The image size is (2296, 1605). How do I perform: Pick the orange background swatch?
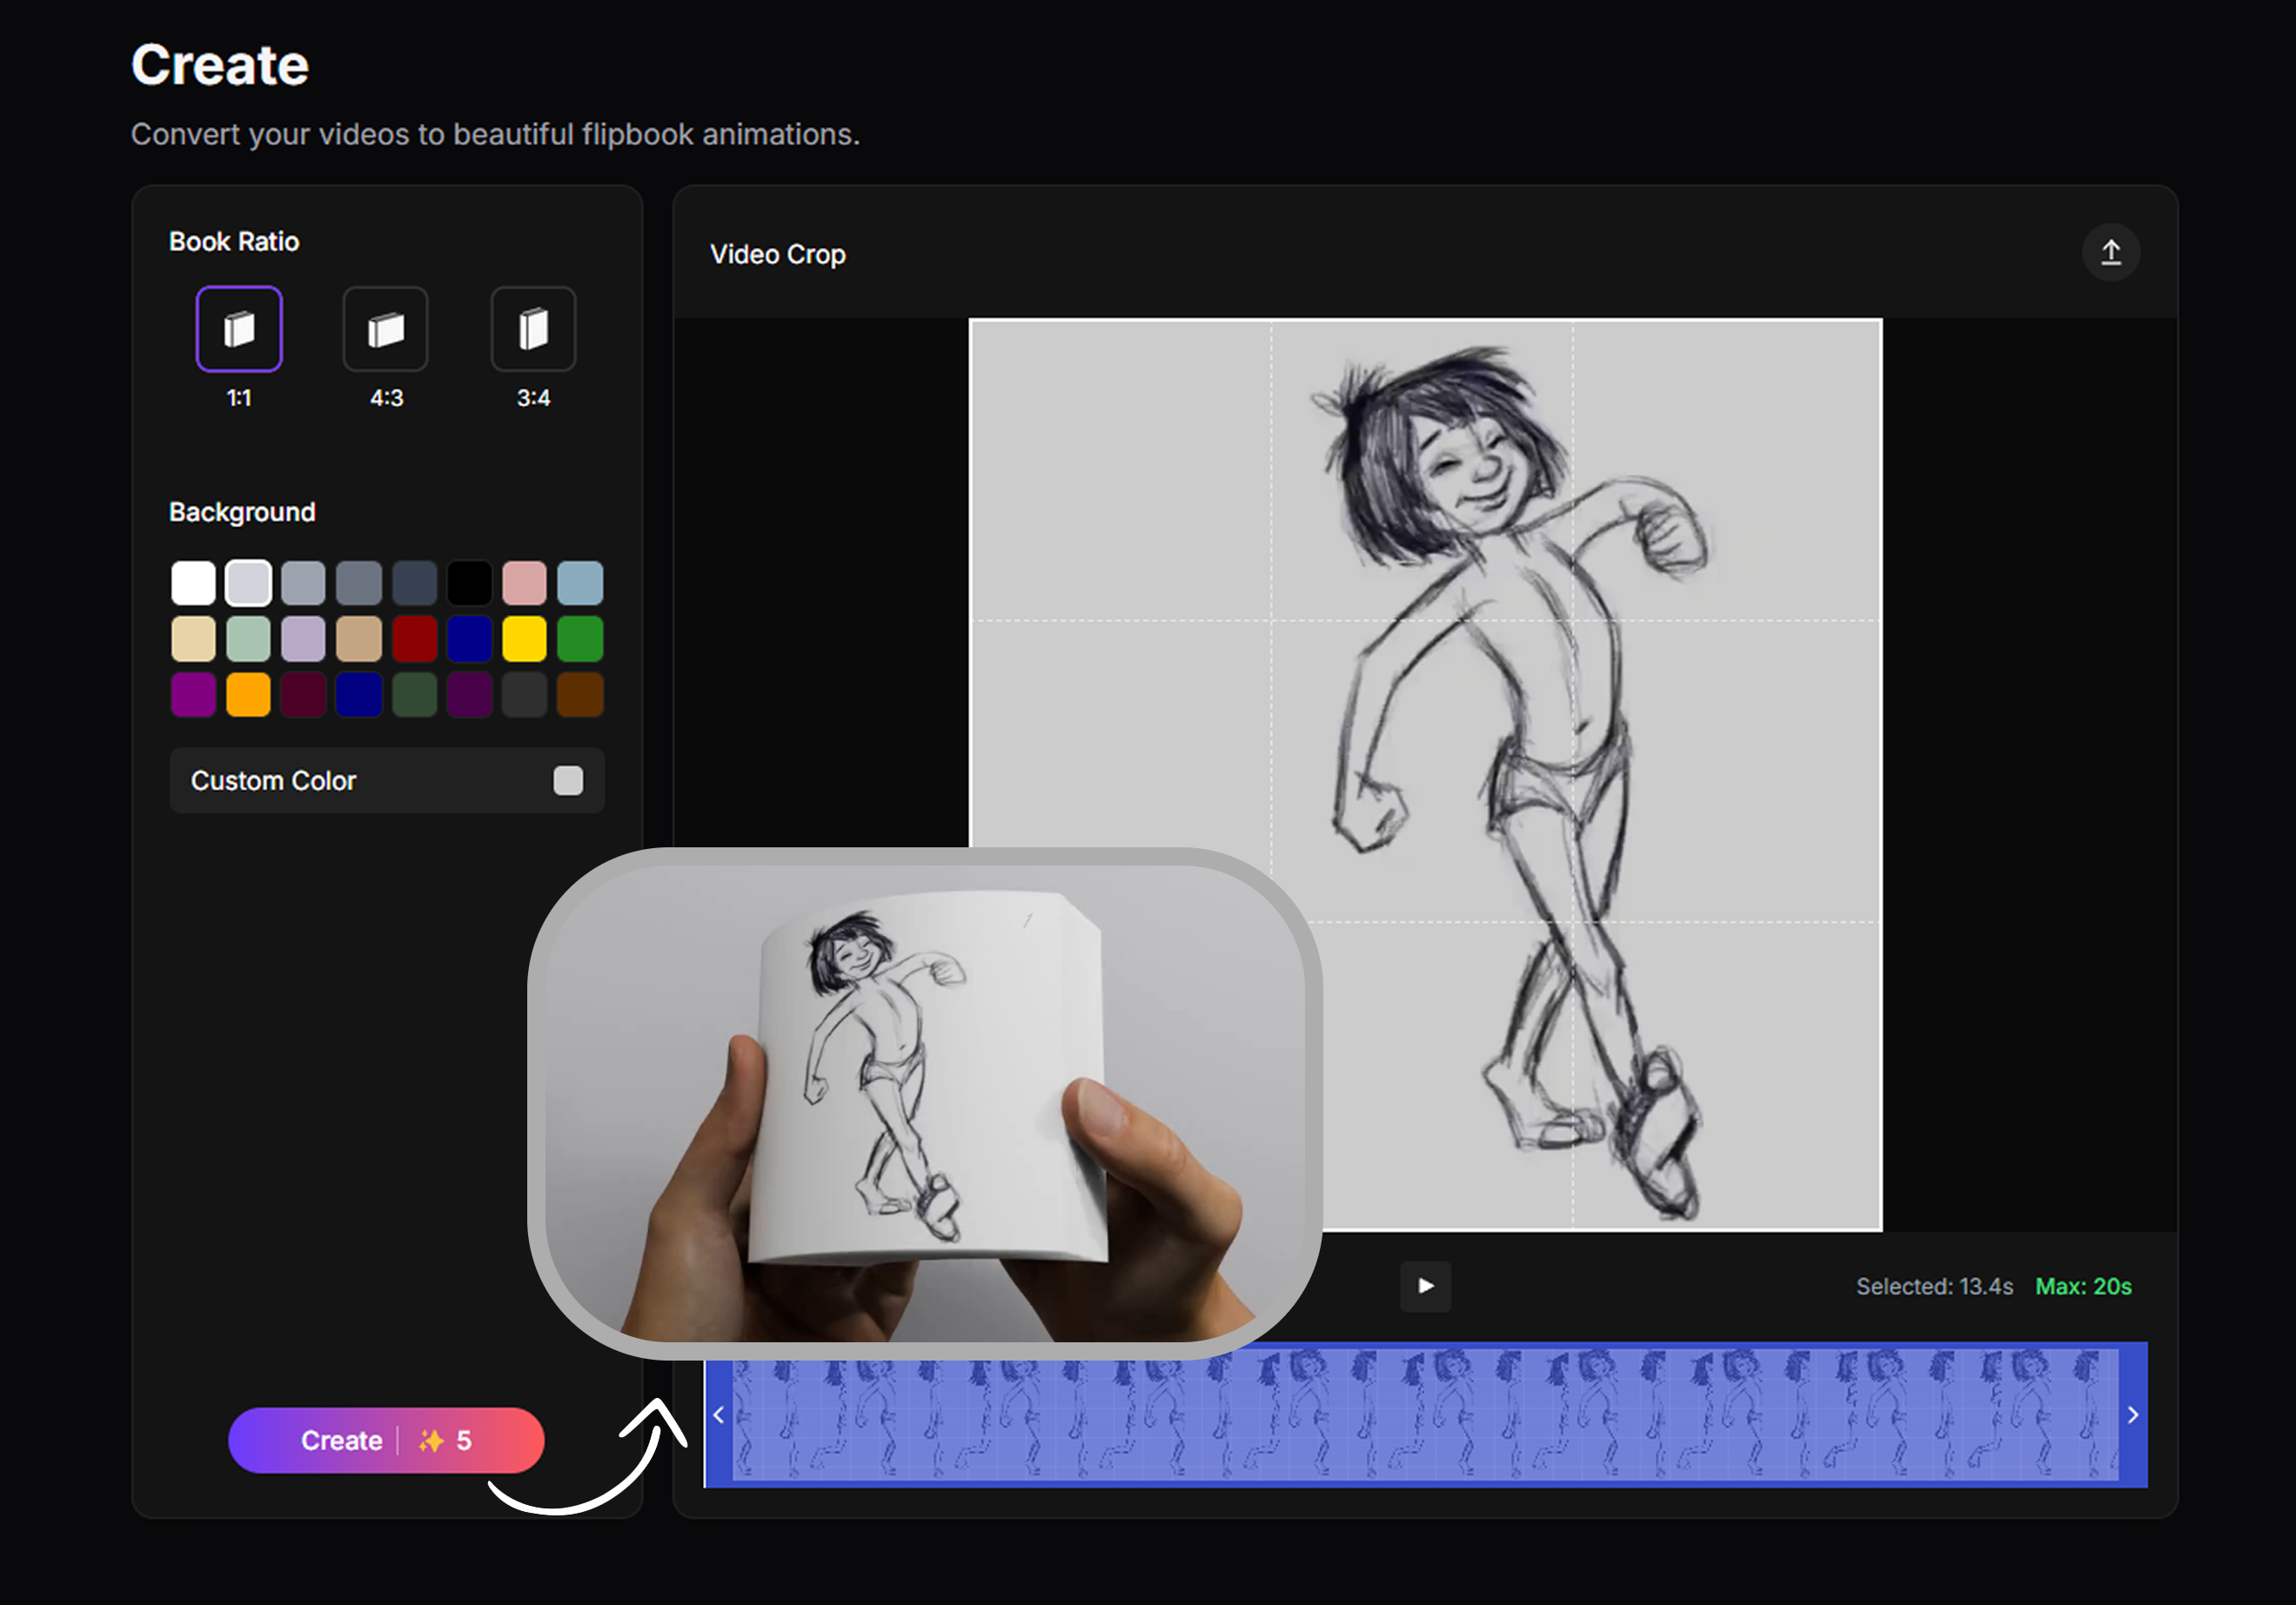click(x=248, y=694)
